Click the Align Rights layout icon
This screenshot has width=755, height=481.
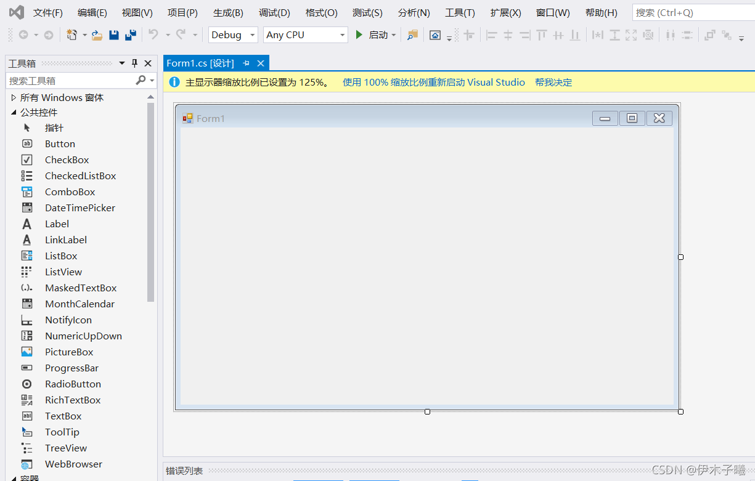(524, 35)
